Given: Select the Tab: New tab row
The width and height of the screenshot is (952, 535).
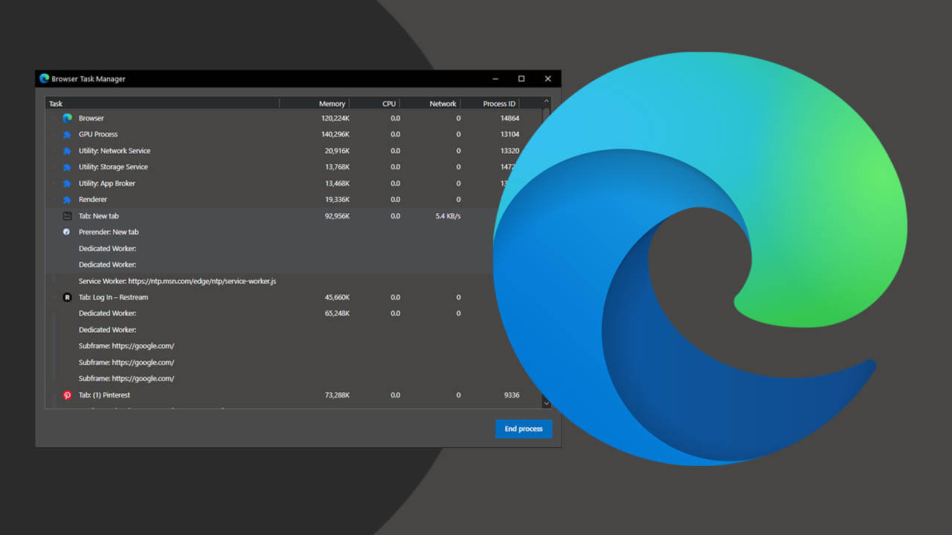Looking at the screenshot, I should [x=271, y=216].
